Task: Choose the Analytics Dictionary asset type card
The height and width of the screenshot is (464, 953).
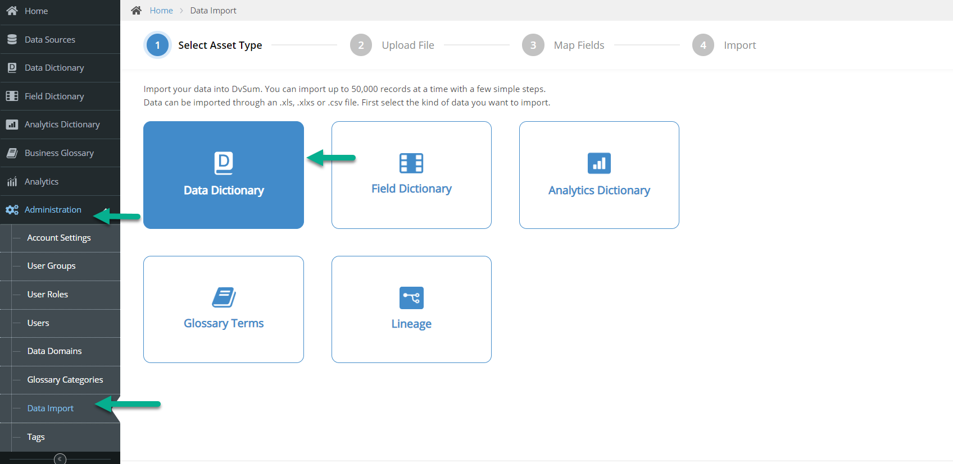Action: tap(599, 175)
